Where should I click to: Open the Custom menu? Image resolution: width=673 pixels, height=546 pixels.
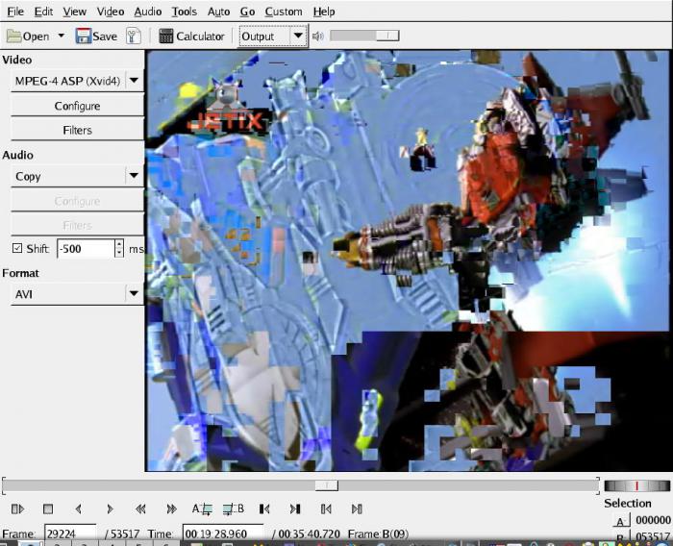[x=284, y=12]
